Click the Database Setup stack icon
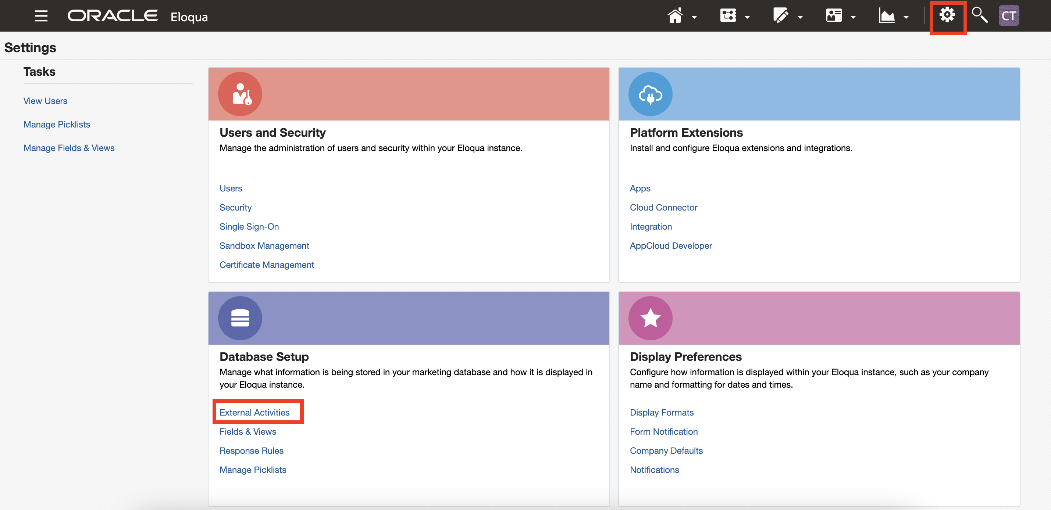1051x510 pixels. [x=240, y=318]
